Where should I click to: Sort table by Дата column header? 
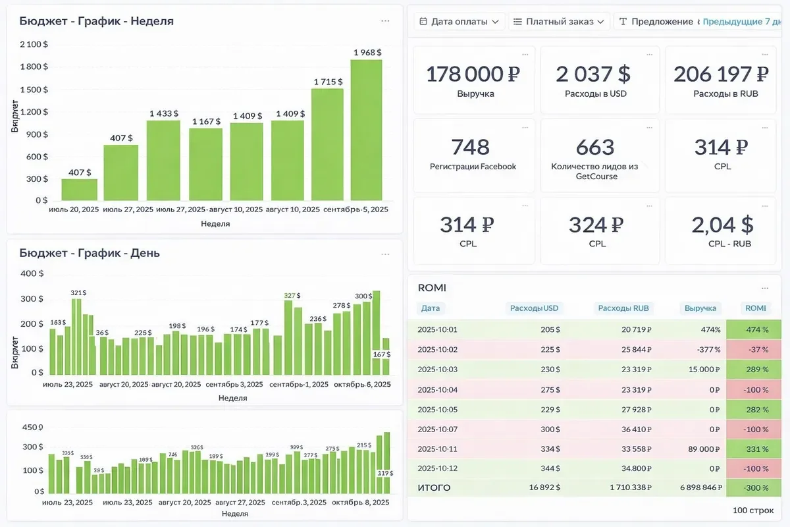pos(431,308)
